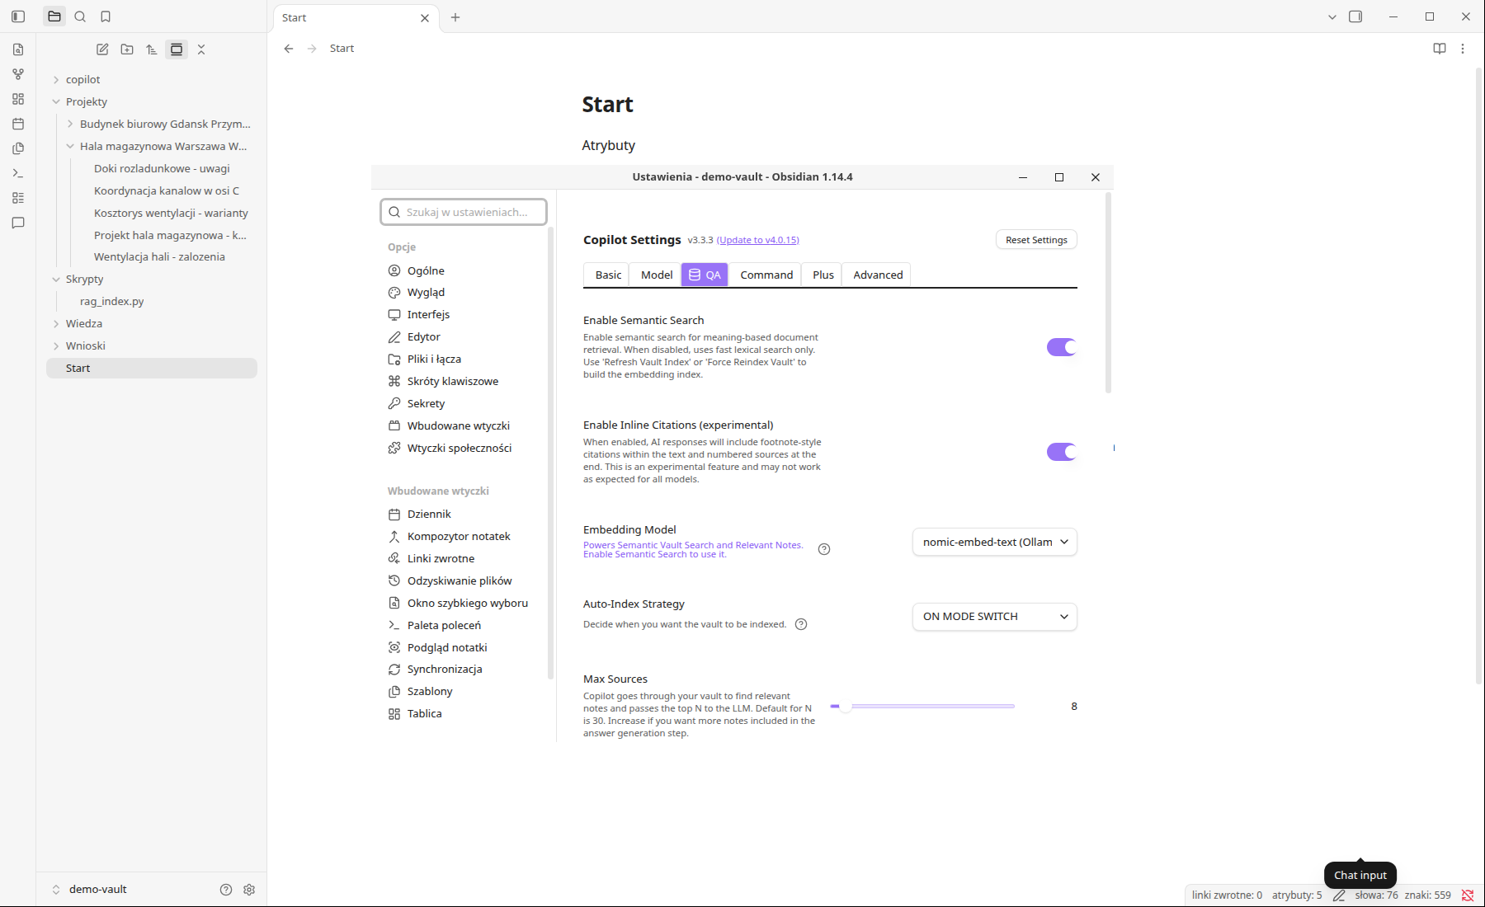Open graph view from the ribbon
This screenshot has width=1485, height=907.
(x=18, y=74)
